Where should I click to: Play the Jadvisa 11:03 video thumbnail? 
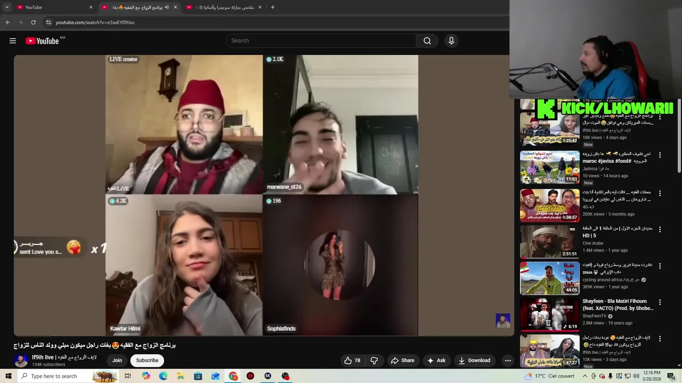(549, 167)
